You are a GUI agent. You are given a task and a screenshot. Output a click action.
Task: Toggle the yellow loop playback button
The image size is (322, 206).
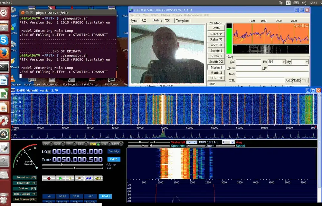click(98, 178)
